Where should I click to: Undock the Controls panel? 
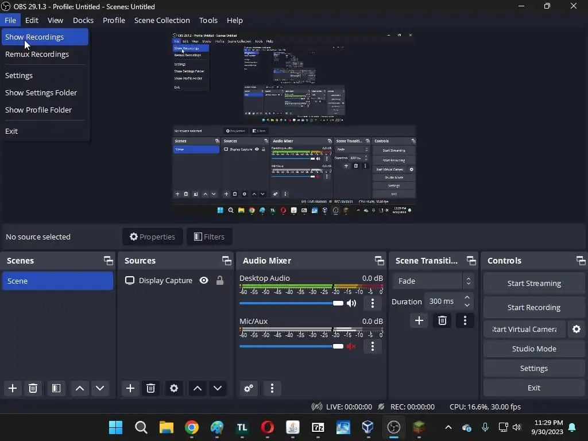[x=581, y=261]
